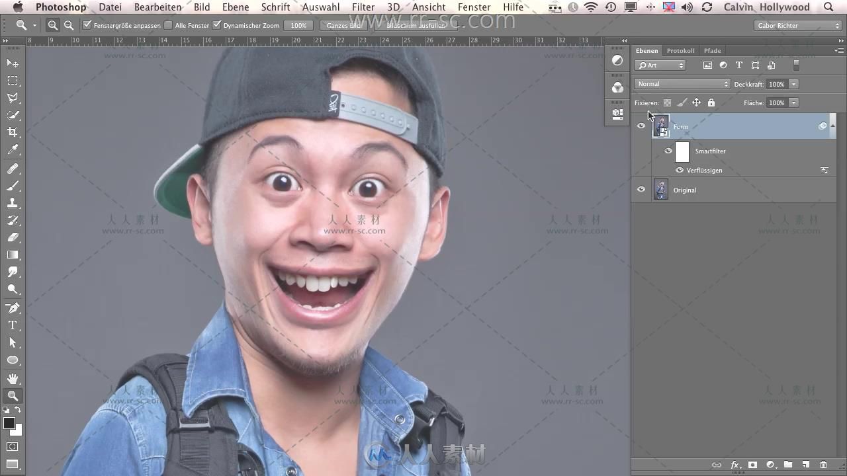Select the Type tool in toolbar
This screenshot has width=847, height=476.
(x=13, y=325)
